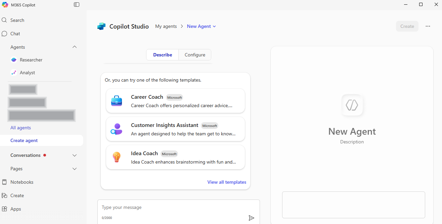The height and width of the screenshot is (224, 442).
Task: Open the New Agent breadcrumb dropdown
Action: click(x=214, y=26)
